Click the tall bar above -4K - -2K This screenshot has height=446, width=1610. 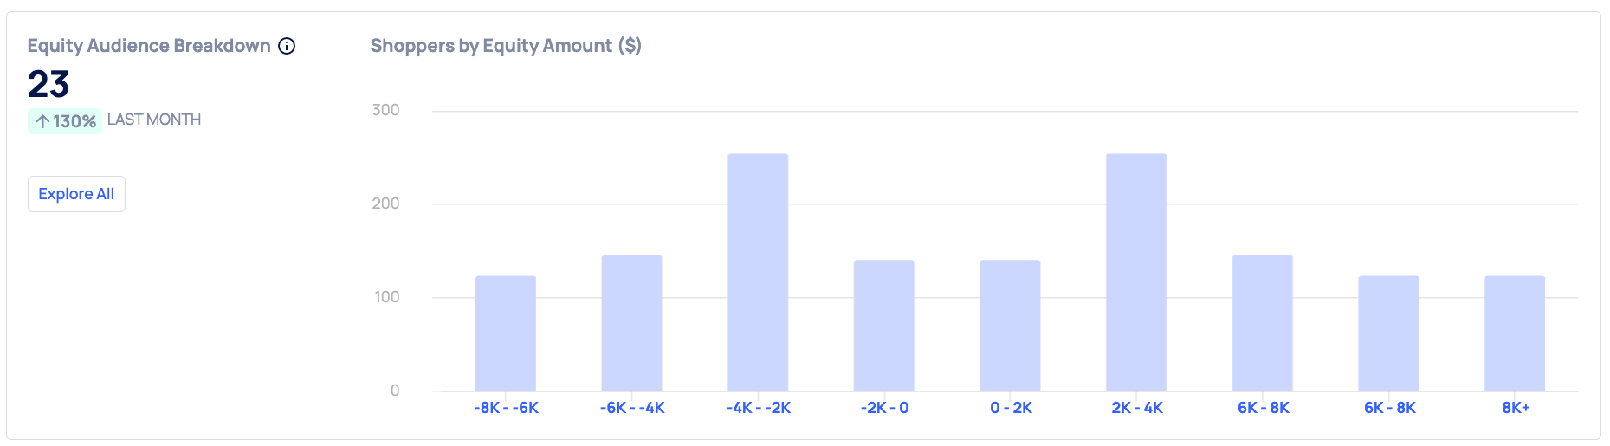[x=758, y=272]
